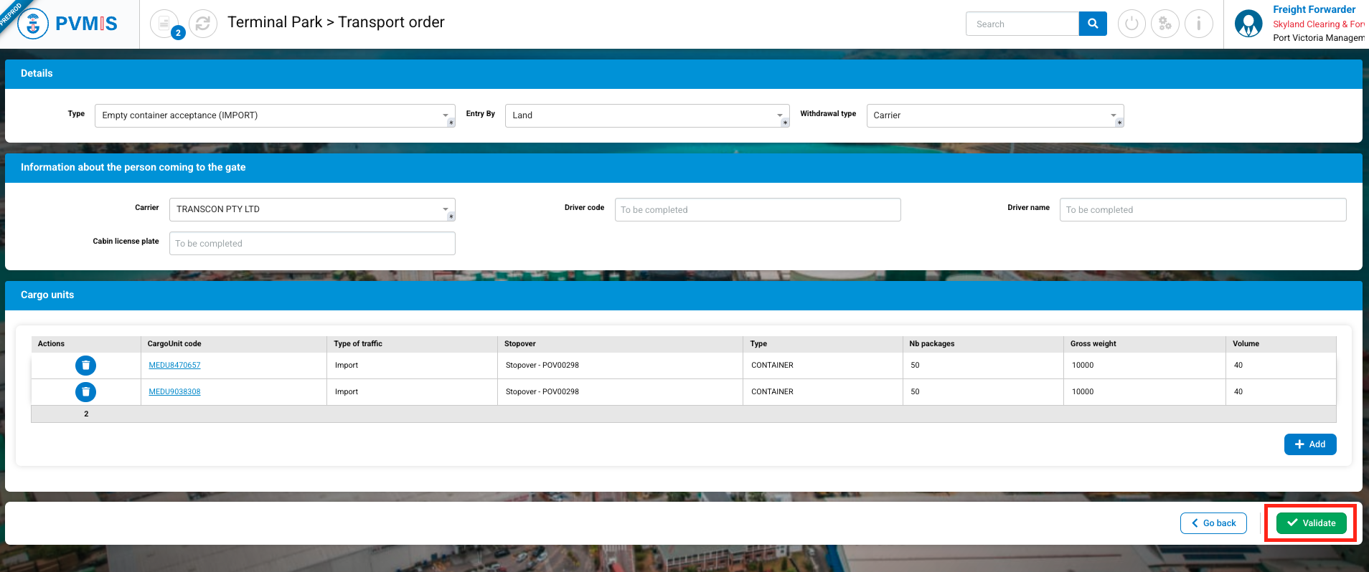Screen dimensions: 1369x572
Task: Click the Driver code input field
Action: 757,210
